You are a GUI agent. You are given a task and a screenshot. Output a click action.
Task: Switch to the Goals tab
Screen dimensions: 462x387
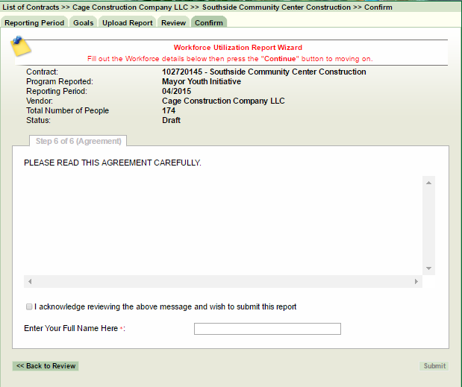(x=83, y=22)
